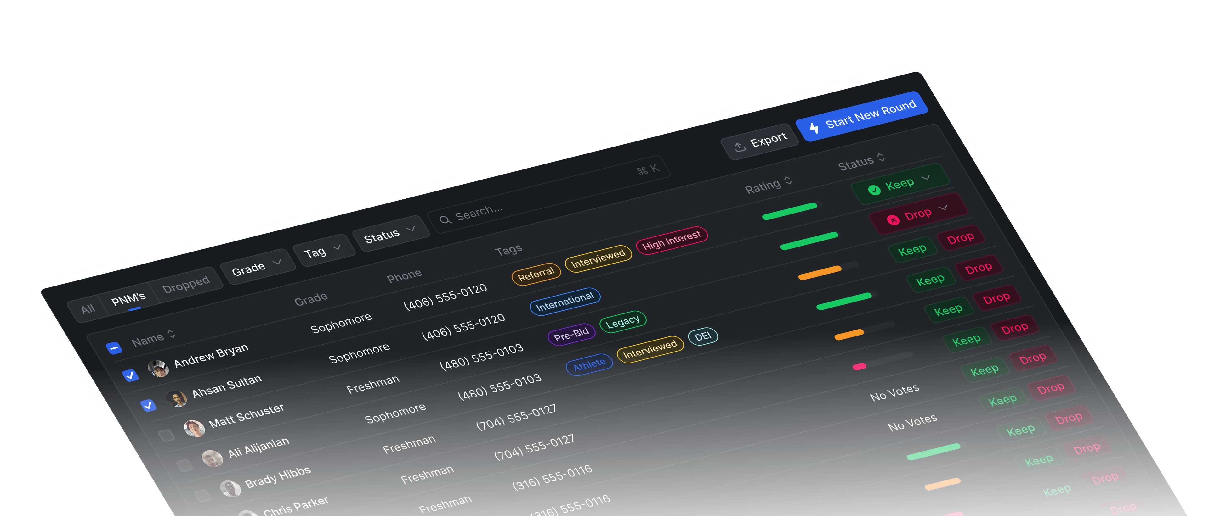Click Keep for Ali Alijanian
Image resolution: width=1209 pixels, height=516 pixels.
point(930,280)
